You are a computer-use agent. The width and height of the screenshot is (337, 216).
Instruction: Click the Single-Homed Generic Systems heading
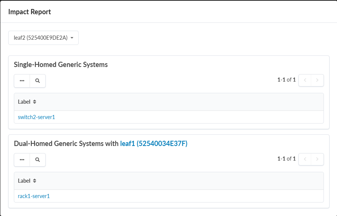(61, 64)
